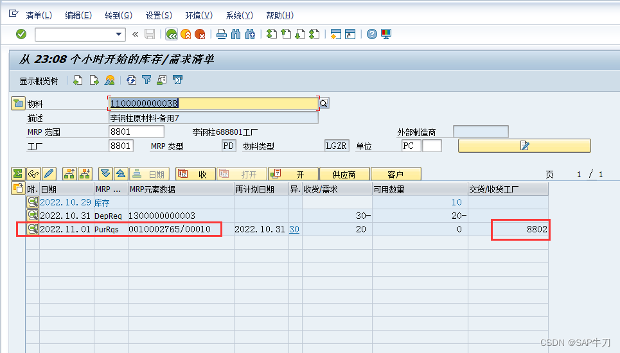The width and height of the screenshot is (620, 353).
Task: Click the orange Exit icon
Action: pos(186,35)
